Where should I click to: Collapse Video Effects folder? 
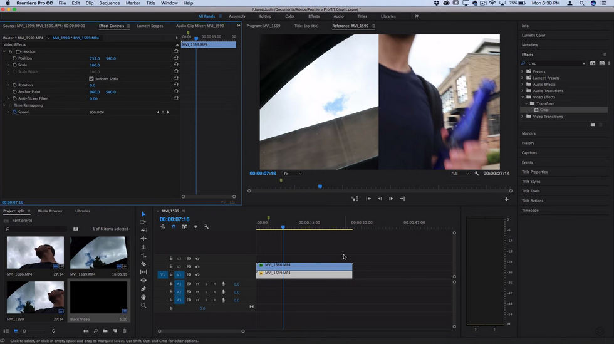point(523,96)
